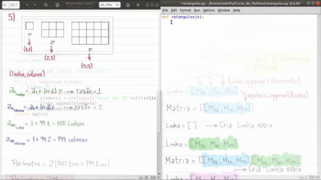Open the Options menu in IDLE
The image size is (321, 180).
209,10
